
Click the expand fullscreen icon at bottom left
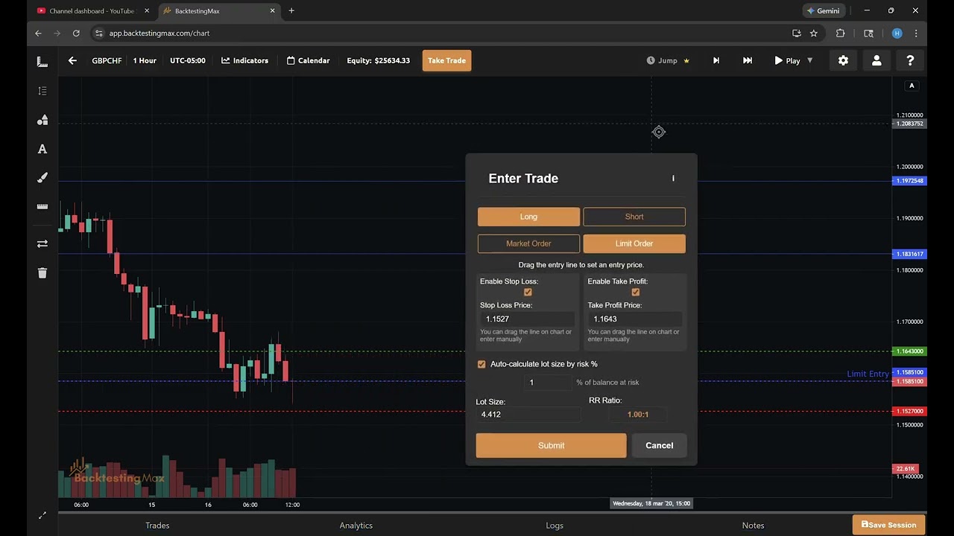[42, 515]
